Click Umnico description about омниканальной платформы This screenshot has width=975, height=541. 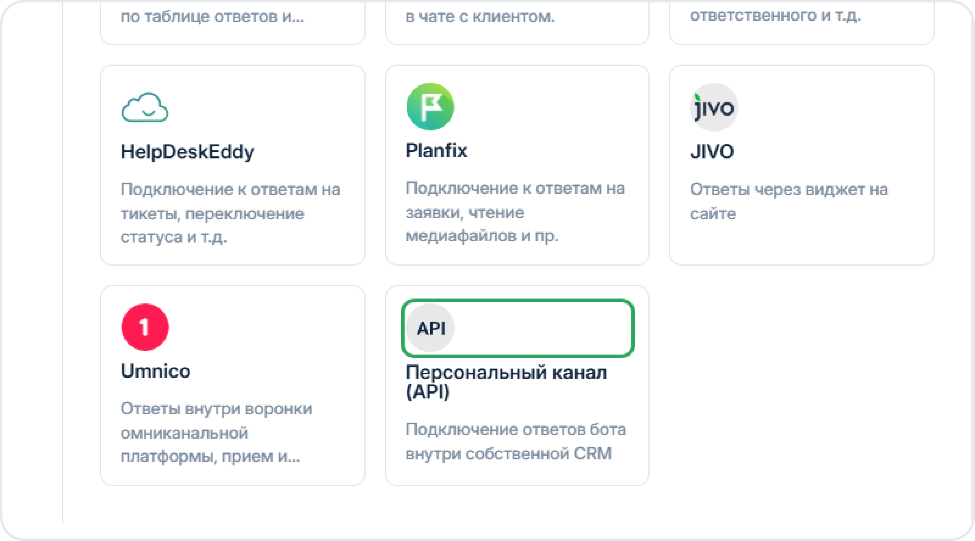(x=216, y=433)
